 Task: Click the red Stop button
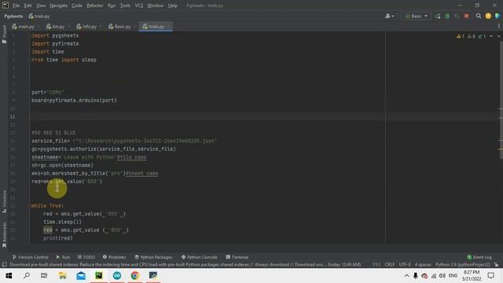[x=466, y=16]
